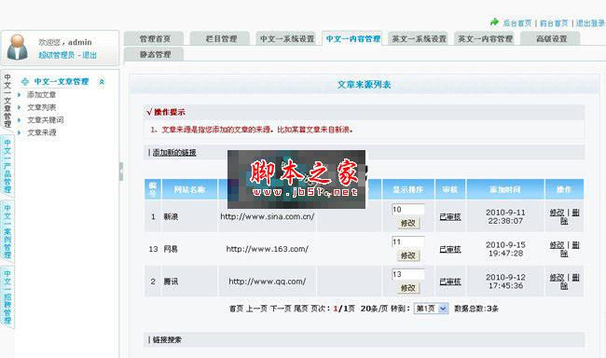
Task: Click the 前台首页 link at top right
Action: [554, 23]
